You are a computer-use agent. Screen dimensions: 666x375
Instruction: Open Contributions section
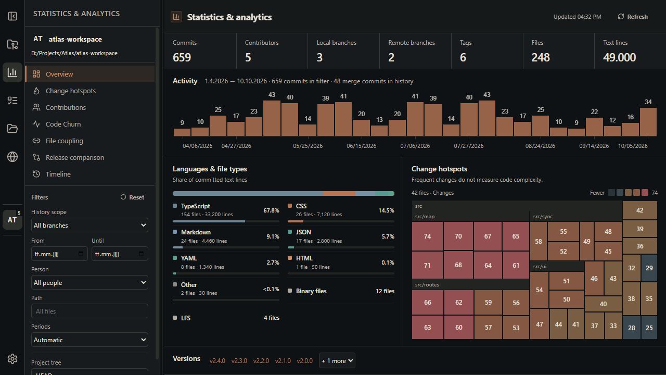89,107
